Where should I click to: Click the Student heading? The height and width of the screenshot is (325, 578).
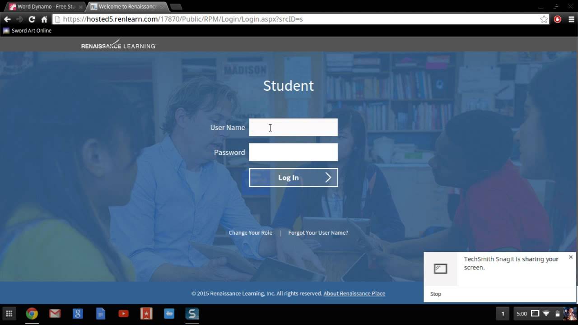(289, 86)
